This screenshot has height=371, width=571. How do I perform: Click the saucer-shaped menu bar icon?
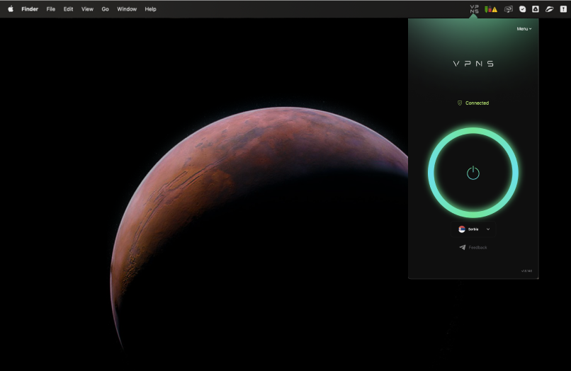tap(549, 9)
